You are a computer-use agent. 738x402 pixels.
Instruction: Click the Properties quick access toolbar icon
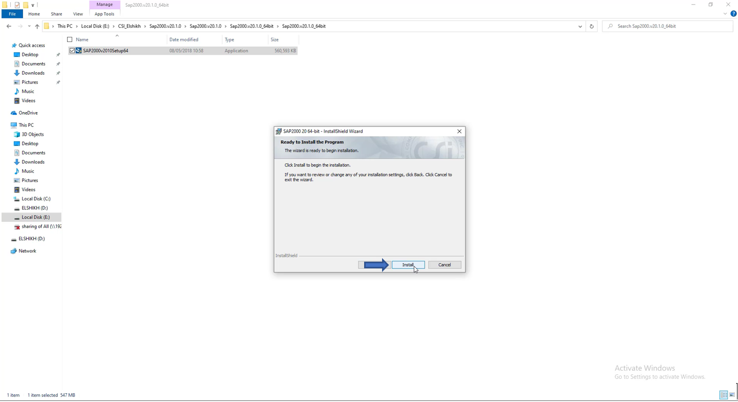17,5
